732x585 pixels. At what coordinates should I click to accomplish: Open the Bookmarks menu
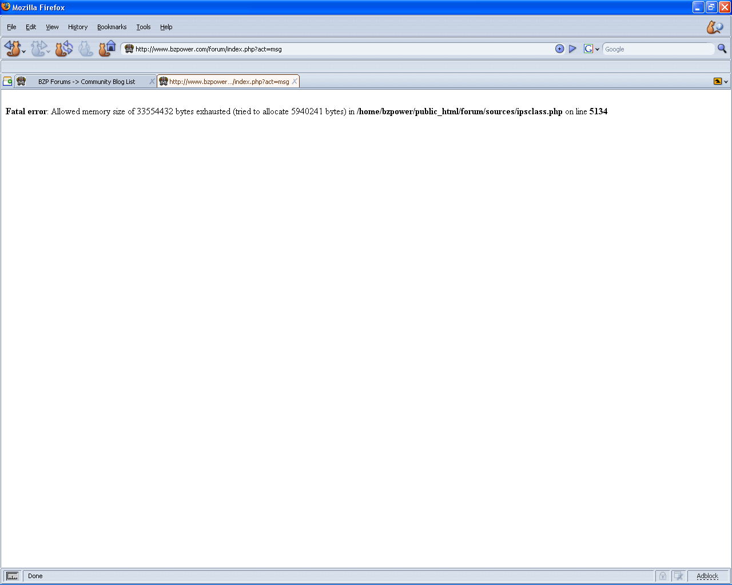[x=112, y=27]
